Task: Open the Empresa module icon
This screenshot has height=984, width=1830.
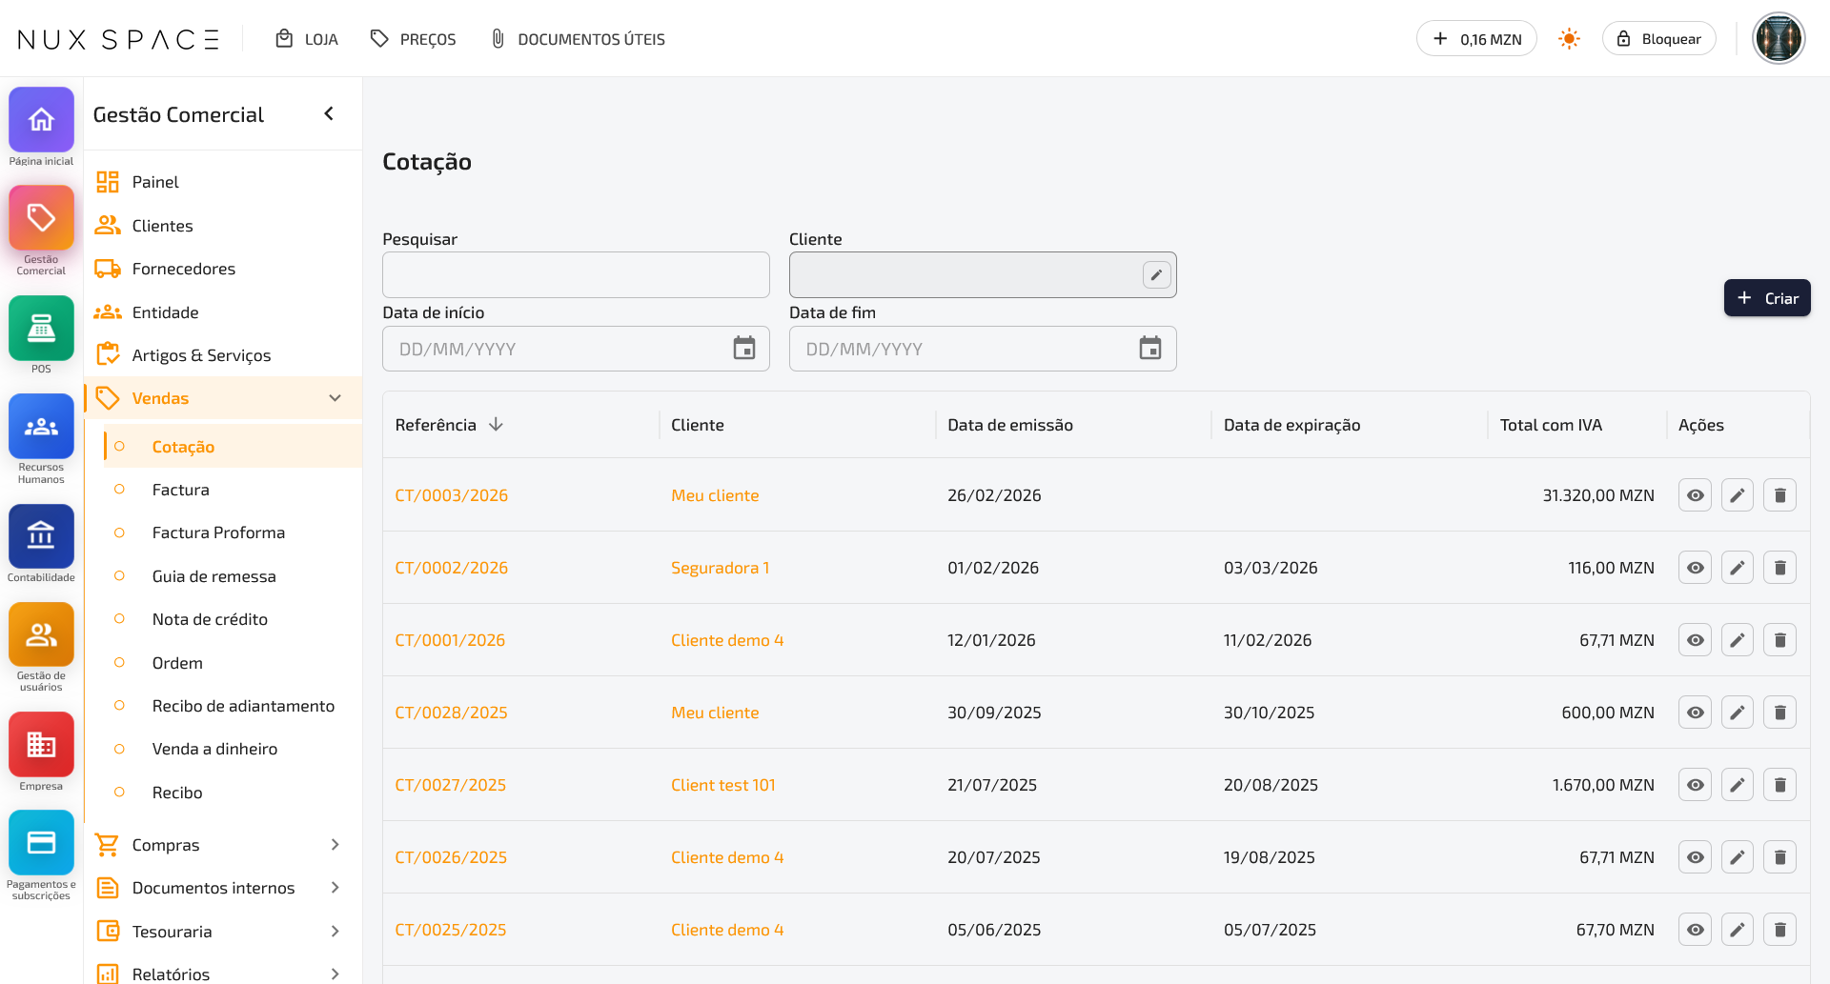Action: tap(41, 745)
